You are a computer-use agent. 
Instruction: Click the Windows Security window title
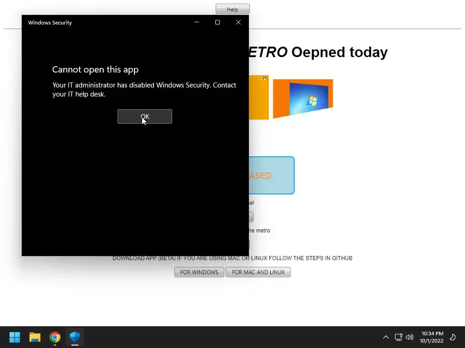[50, 23]
